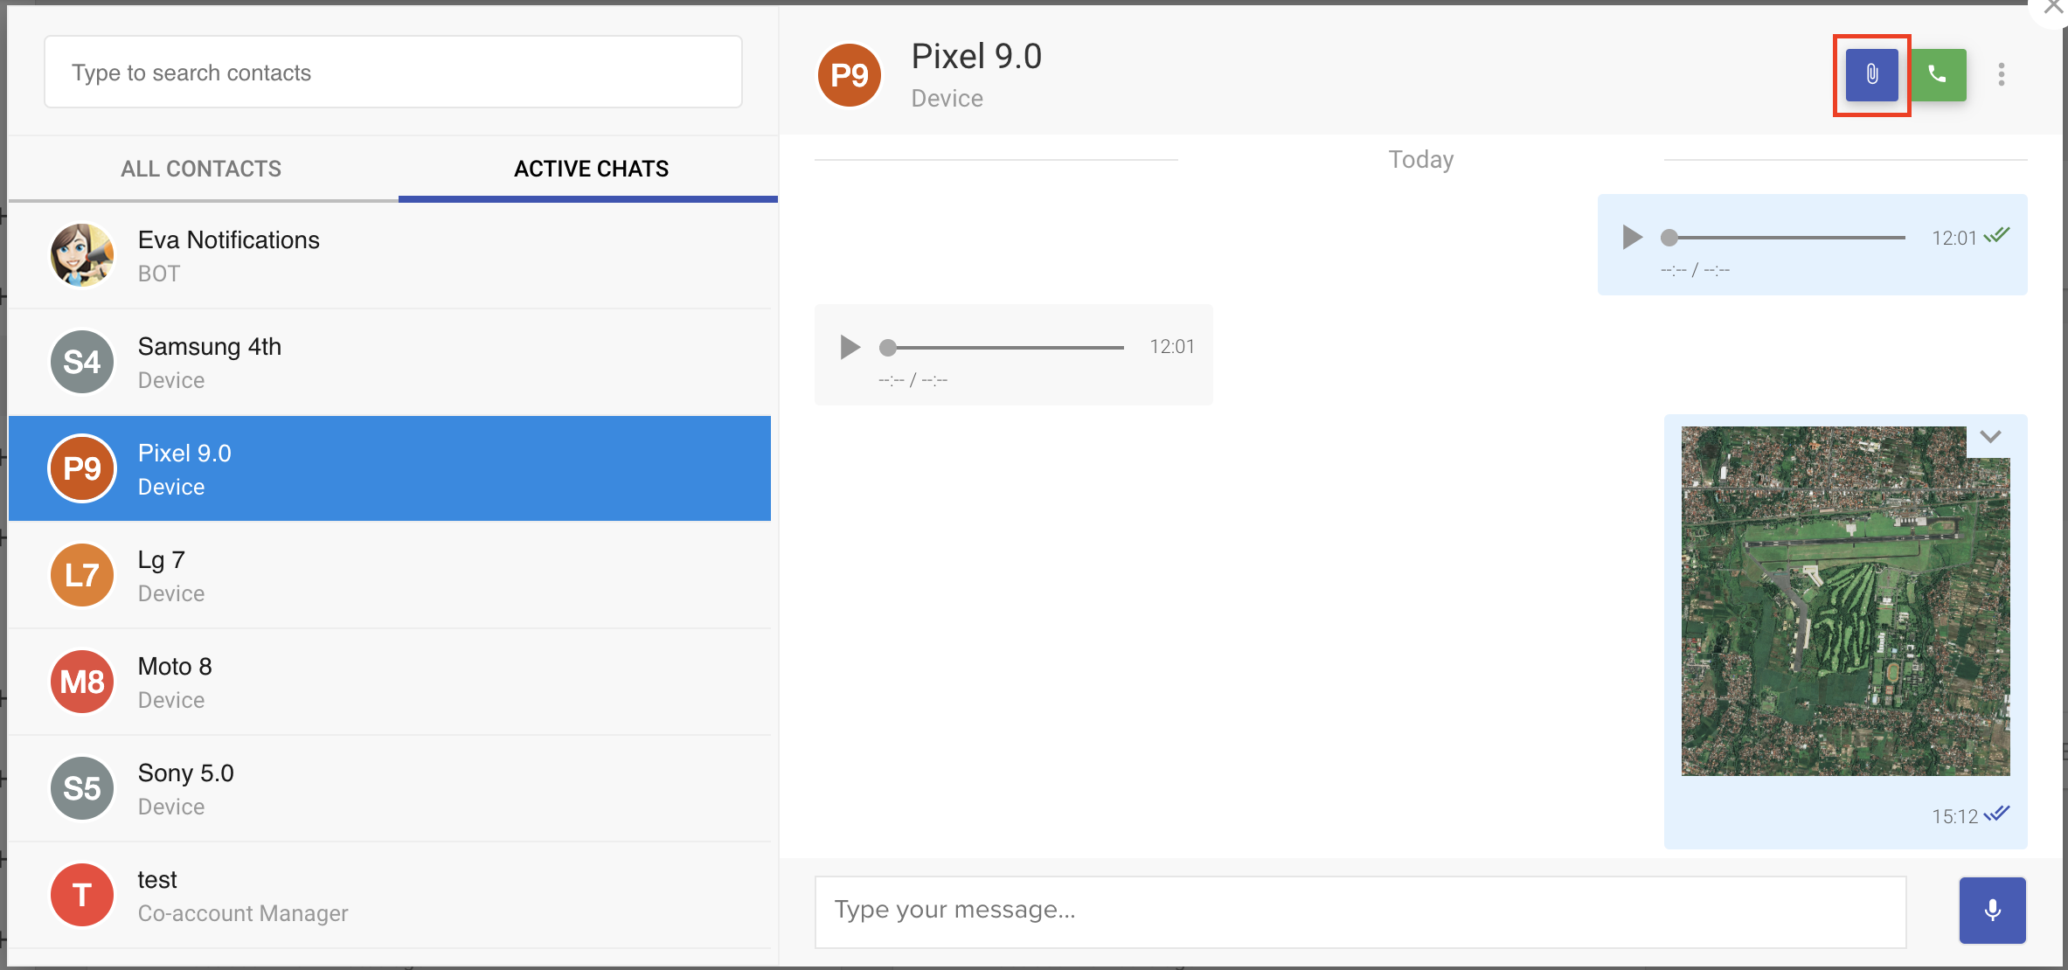Screen dimensions: 2068x970
Task: Record a voice message with microphone button
Action: click(x=1992, y=910)
